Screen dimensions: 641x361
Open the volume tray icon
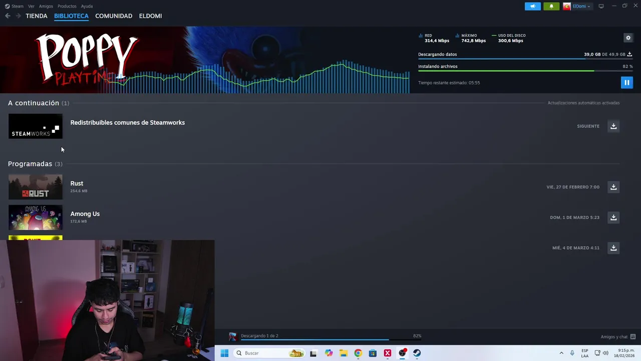605,353
